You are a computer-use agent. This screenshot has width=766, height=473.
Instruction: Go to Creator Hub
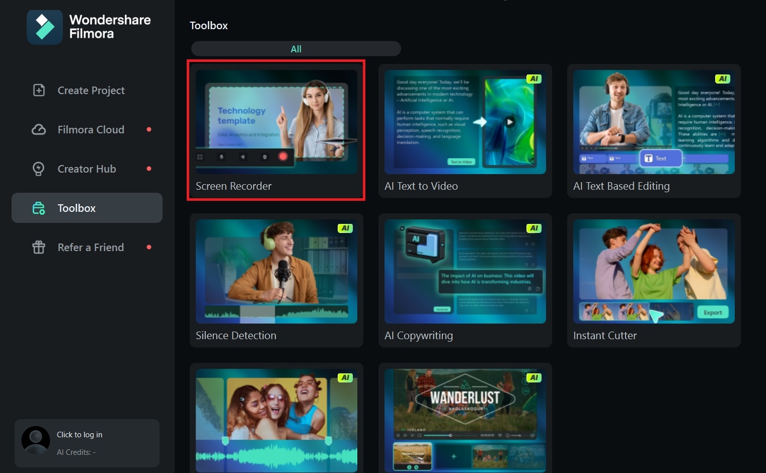click(x=87, y=169)
